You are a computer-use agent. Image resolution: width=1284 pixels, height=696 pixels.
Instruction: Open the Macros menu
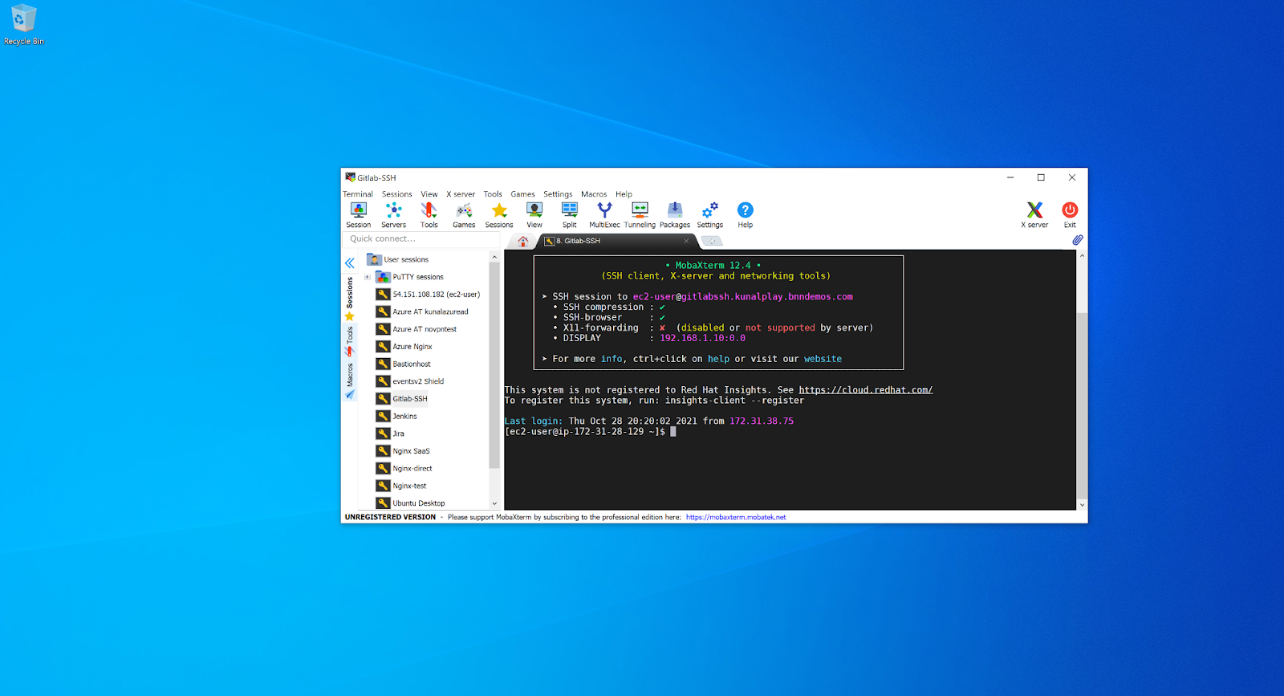(594, 194)
